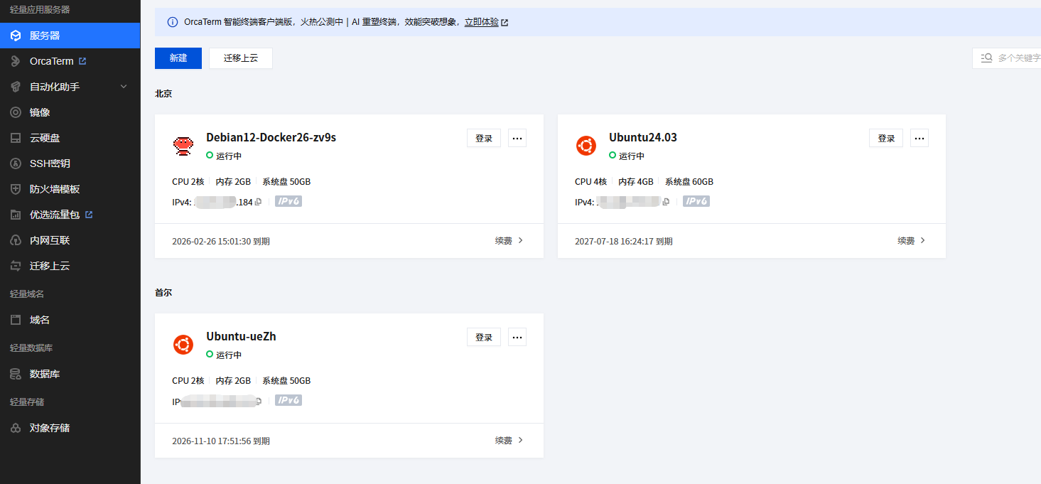Click the Debian12-Docker26-zv9s server logo
The width and height of the screenshot is (1041, 484).
183,146
